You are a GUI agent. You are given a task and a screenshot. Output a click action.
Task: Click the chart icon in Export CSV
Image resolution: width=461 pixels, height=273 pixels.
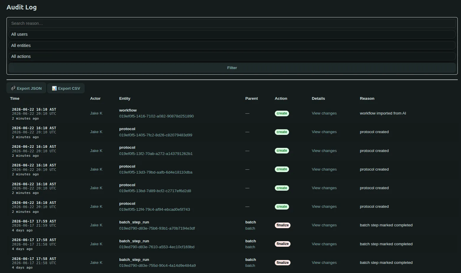54,88
